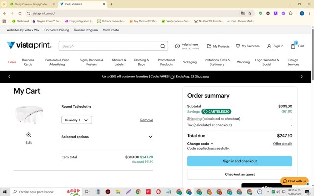Open Promotional Products menu
Image resolution: width=314 pixels, height=196 pixels.
(x=166, y=62)
